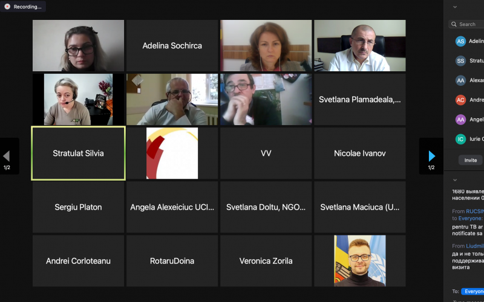Click the search magnifier icon
484x302 pixels.
pos(454,24)
